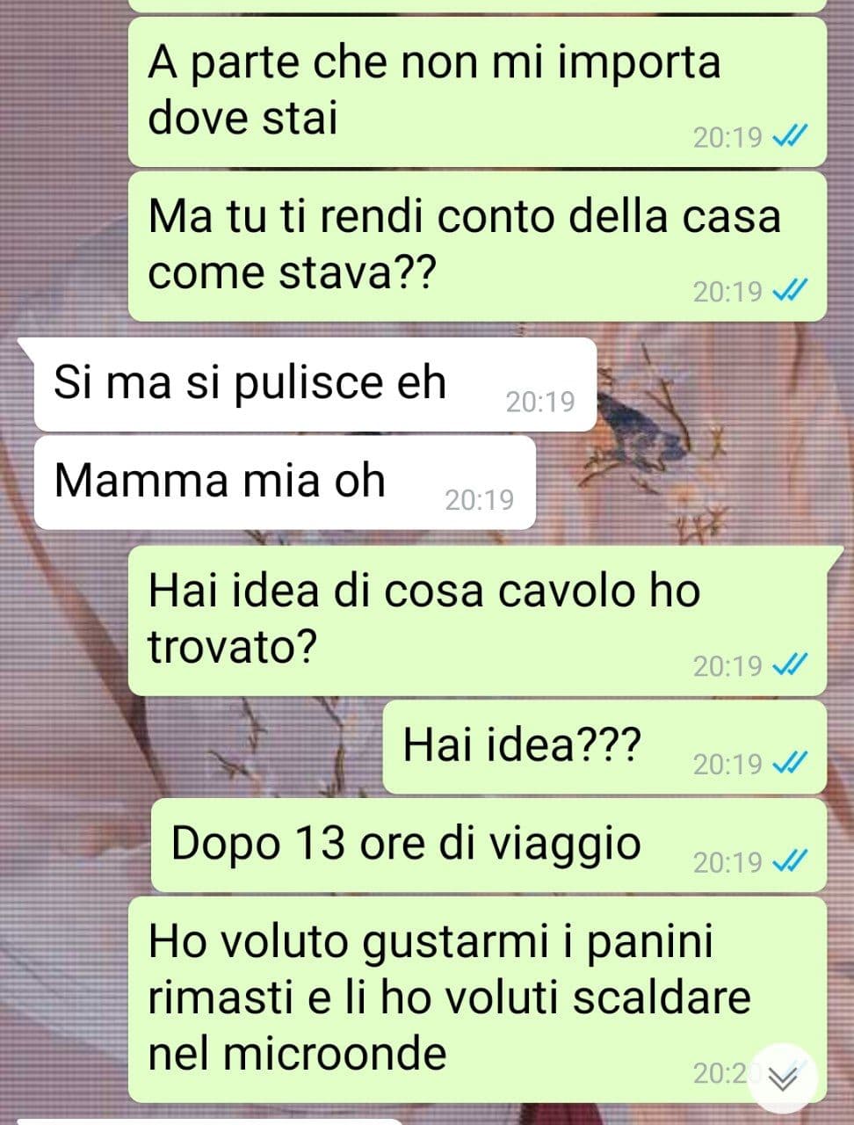The height and width of the screenshot is (1125, 854).
Task: Tap the timestamp on 'come stava??' message
Action: click(x=727, y=292)
